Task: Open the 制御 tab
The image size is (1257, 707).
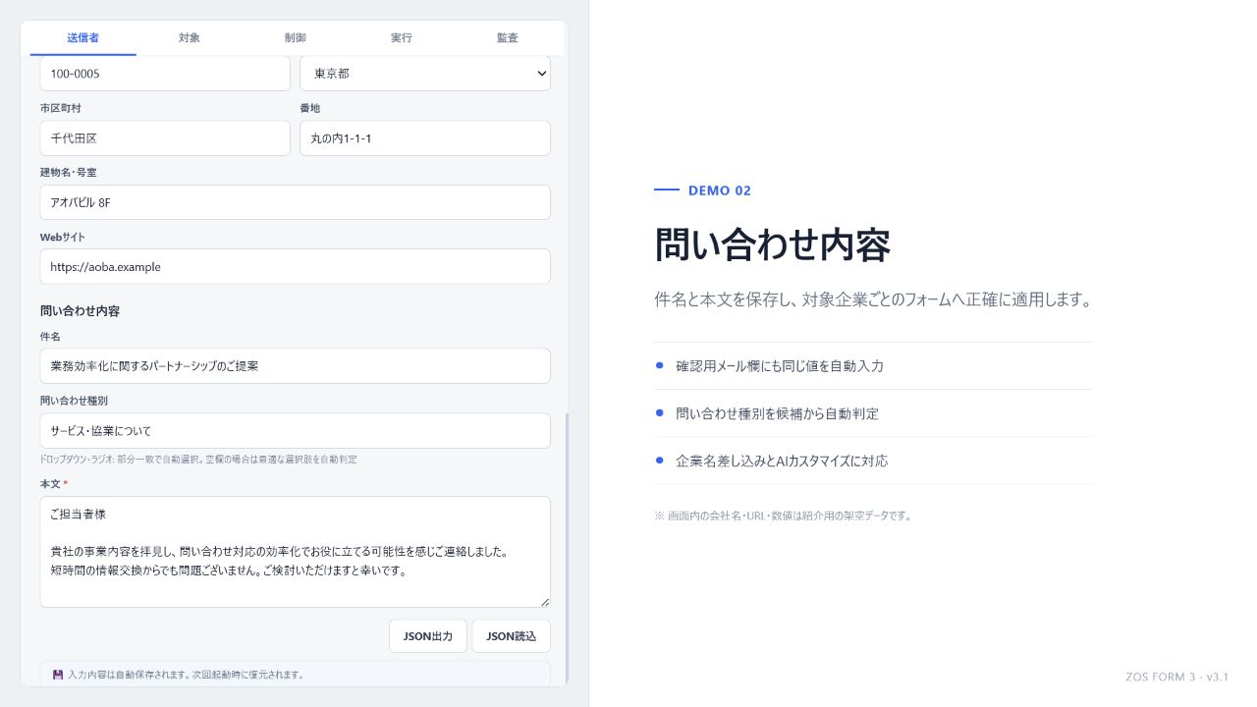Action: (x=296, y=37)
